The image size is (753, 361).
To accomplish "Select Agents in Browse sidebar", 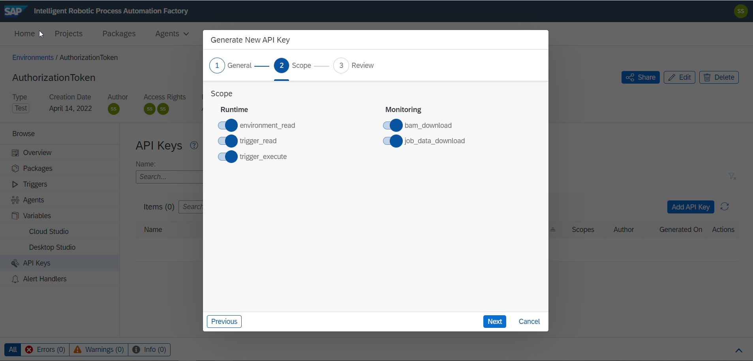I will 60,200.
